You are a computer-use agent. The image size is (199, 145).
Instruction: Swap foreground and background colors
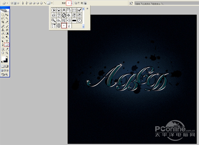coord(7,57)
